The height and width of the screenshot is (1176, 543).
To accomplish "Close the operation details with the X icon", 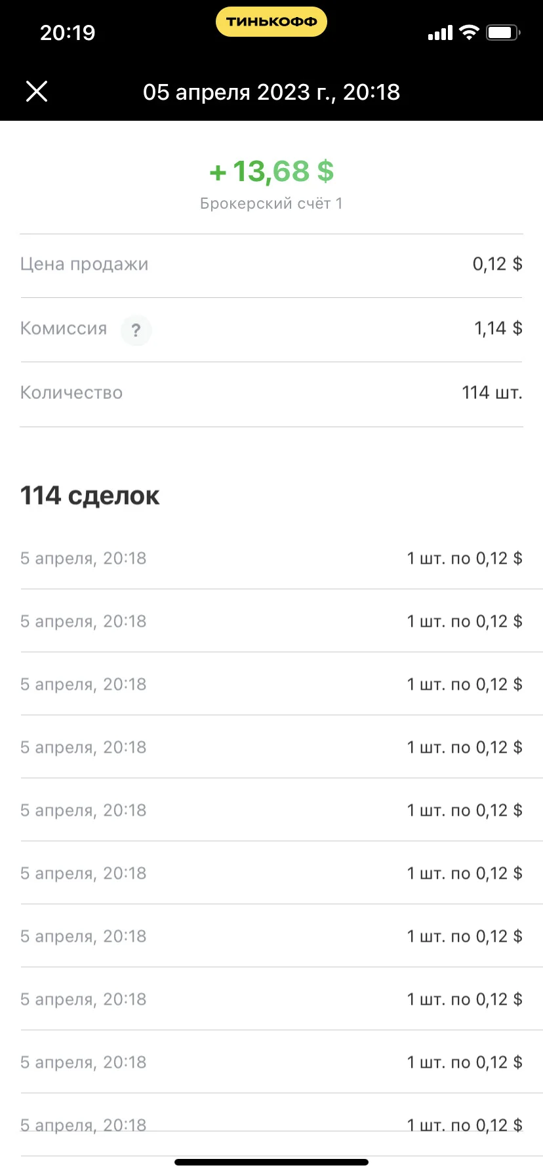I will [x=37, y=91].
